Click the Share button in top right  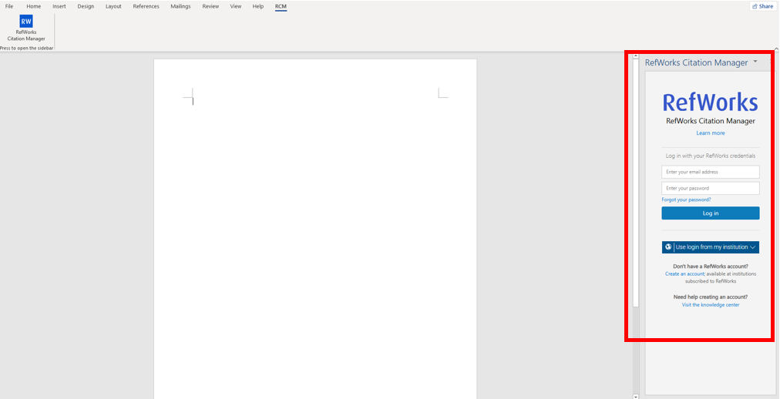(x=762, y=6)
